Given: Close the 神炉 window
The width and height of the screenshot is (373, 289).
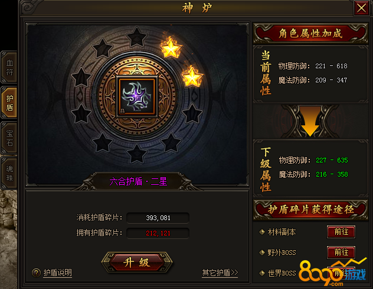Looking at the screenshot, I should point(361,8).
